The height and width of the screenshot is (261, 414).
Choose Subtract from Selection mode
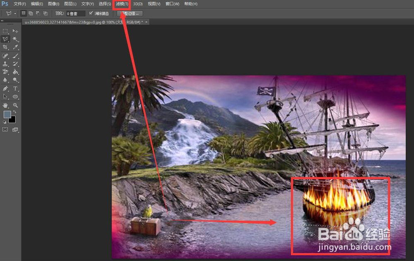38,13
